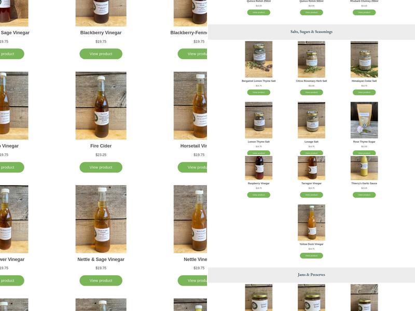415x311 pixels.
Task: Open the Thierry's Garlic Sauce bottle image
Action: (x=364, y=168)
